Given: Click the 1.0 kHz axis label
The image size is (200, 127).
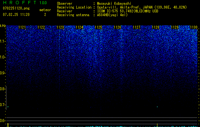Looking at the screenshot, I should tap(3, 57).
